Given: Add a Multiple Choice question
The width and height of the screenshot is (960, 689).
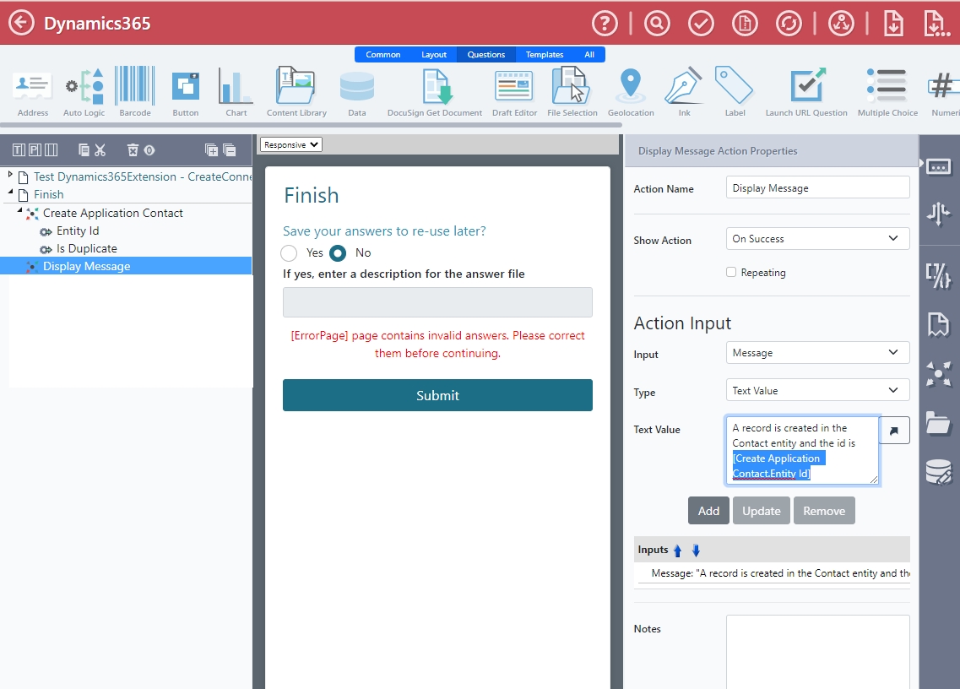Looking at the screenshot, I should (x=887, y=92).
